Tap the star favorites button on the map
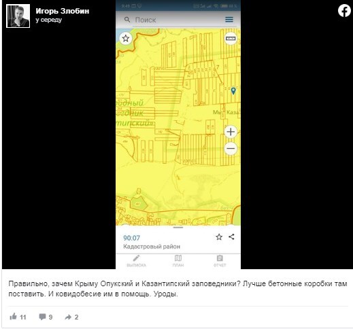353x329 pixels. [x=126, y=39]
